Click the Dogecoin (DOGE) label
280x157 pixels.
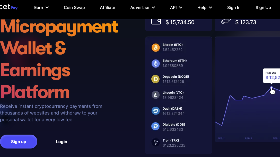(176, 77)
